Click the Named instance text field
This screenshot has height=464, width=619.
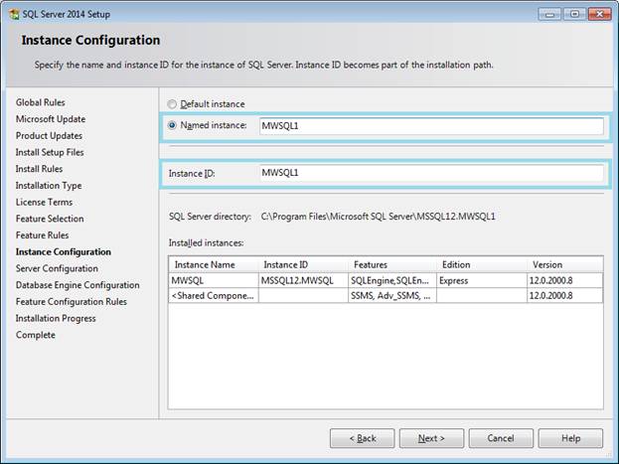click(x=431, y=126)
